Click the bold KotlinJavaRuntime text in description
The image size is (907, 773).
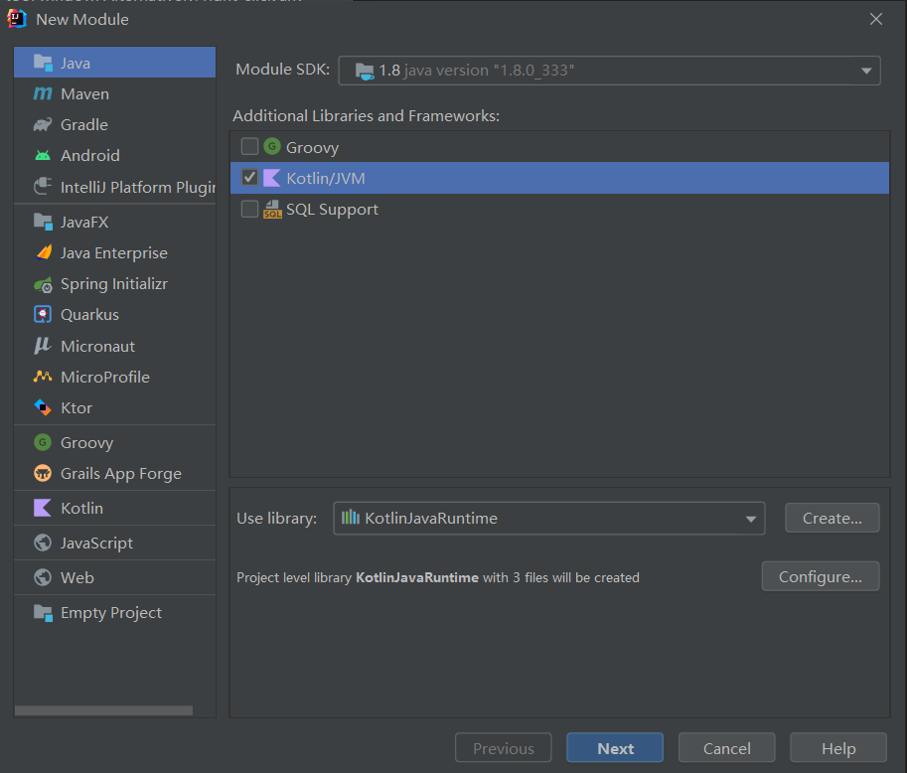pyautogui.click(x=417, y=577)
